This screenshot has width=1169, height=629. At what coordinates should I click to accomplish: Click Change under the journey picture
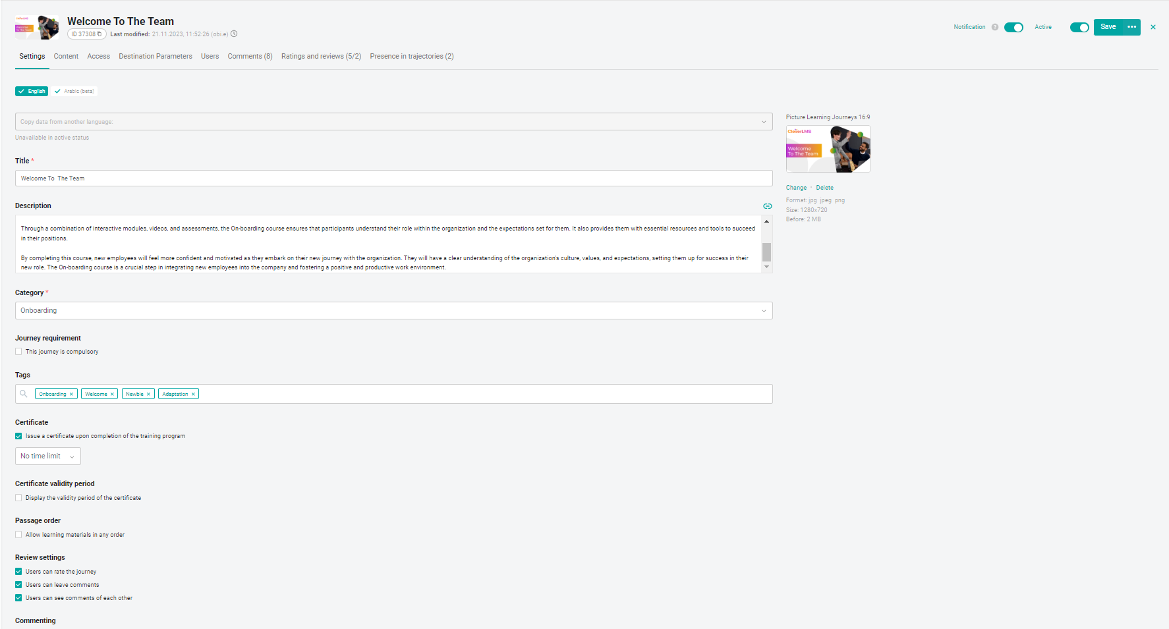pyautogui.click(x=796, y=188)
